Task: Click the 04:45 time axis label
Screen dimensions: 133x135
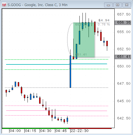Action: pyautogui.click(x=61, y=131)
